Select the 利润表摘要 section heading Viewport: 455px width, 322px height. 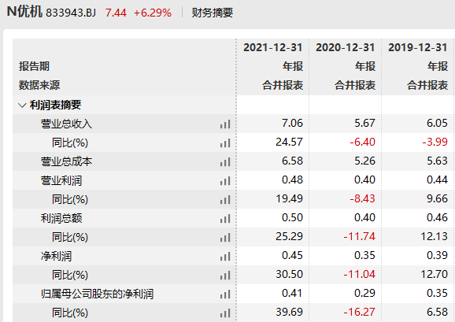(55, 105)
